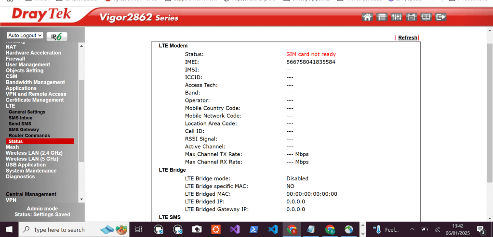493x237 pixels.
Task: Click the RSSI Signal label
Action: click(201, 139)
